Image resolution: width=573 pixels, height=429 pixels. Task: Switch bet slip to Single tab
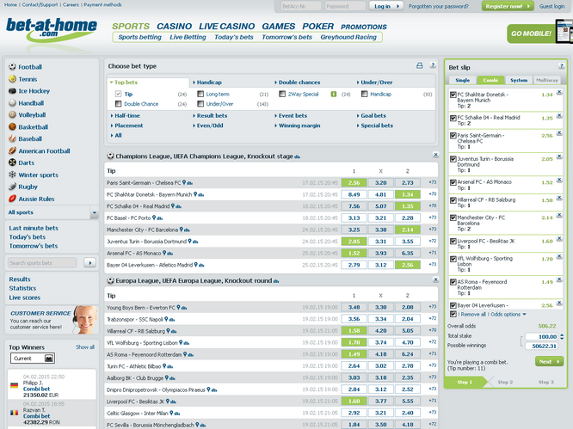coord(462,80)
